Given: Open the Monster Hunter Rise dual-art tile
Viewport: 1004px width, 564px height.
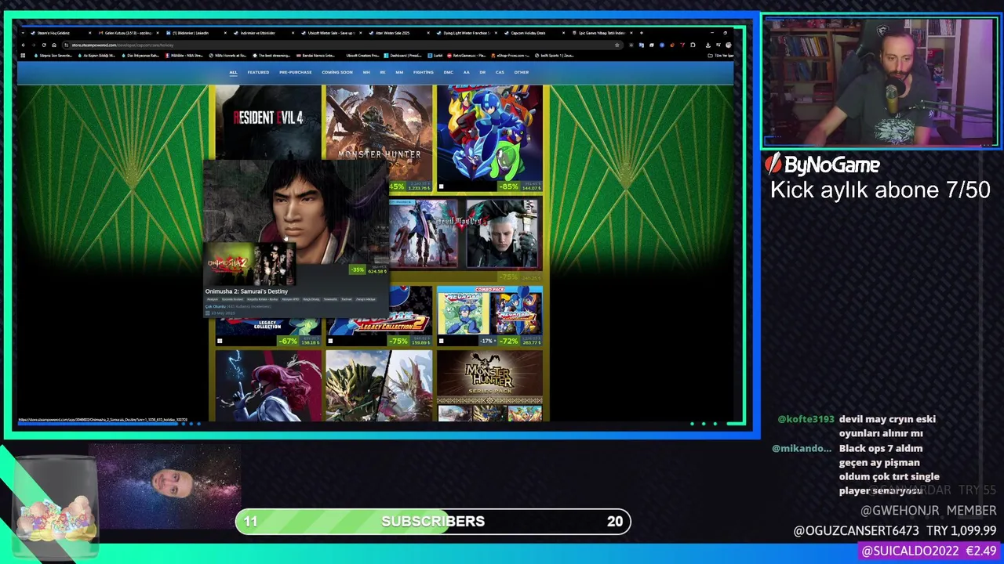Looking at the screenshot, I should tap(379, 385).
